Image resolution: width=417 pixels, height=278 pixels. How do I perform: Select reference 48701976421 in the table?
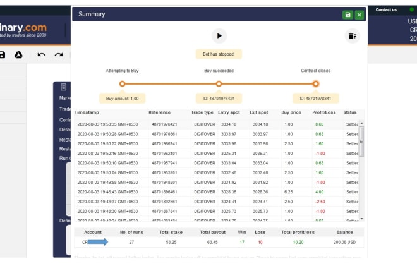click(164, 124)
